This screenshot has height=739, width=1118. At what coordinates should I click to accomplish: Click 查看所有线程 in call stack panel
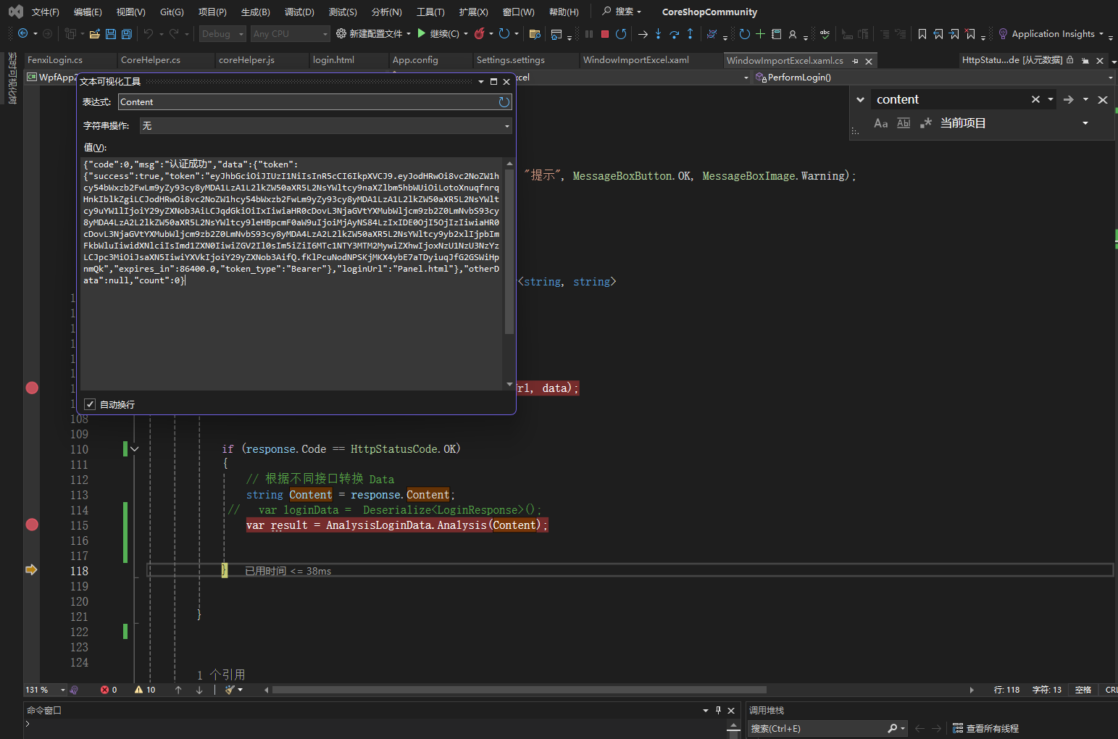[x=985, y=728]
